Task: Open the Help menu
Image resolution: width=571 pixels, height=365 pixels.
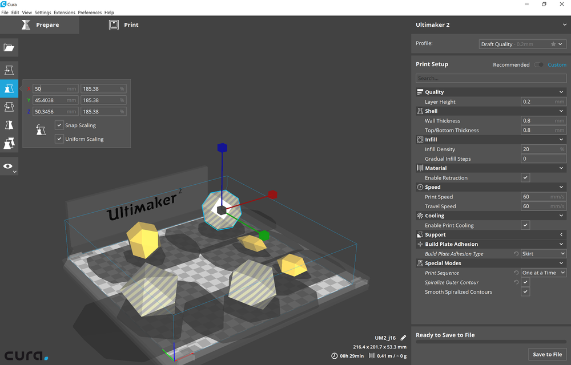Action: [109, 13]
